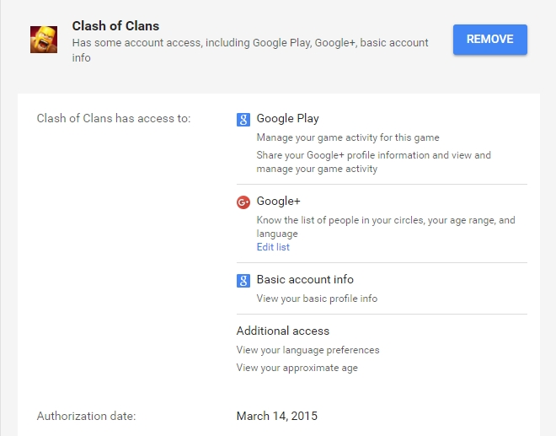Click 'View your approximate age'
The width and height of the screenshot is (556, 436).
[x=297, y=368]
